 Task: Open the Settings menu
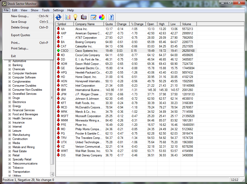[58, 10]
